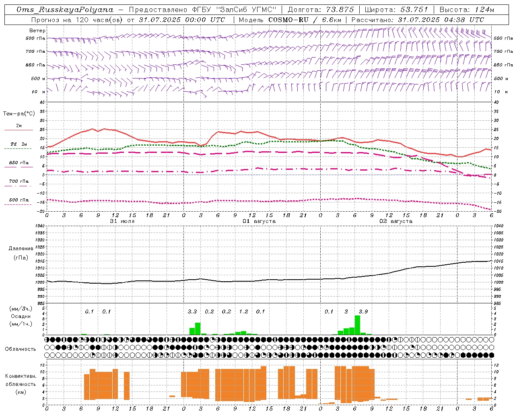Click the forecast start time 31.07.2025 00:00 UTC
The width and height of the screenshot is (515, 412).
[x=181, y=20]
